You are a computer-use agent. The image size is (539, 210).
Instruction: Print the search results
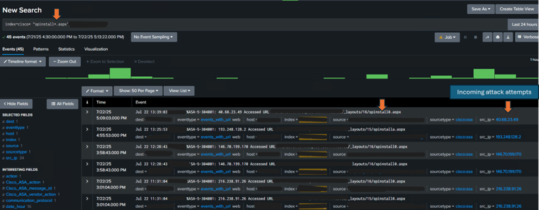click(x=498, y=37)
